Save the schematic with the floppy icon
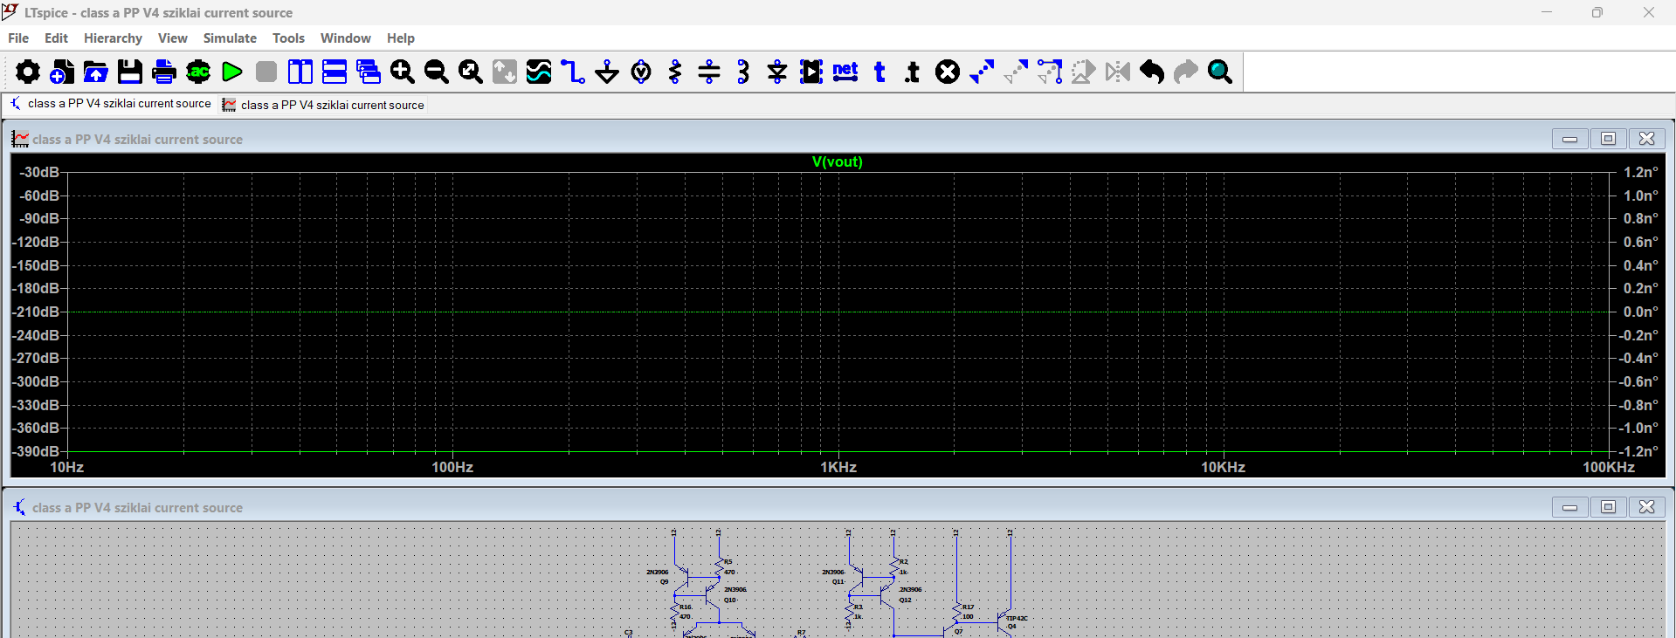The image size is (1676, 638). pyautogui.click(x=129, y=72)
